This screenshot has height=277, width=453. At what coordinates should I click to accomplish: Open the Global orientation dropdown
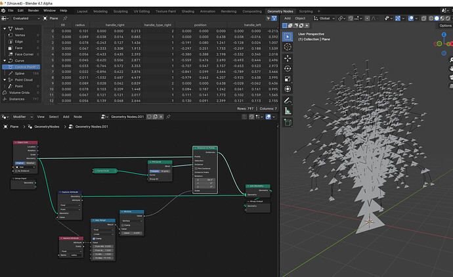[324, 18]
